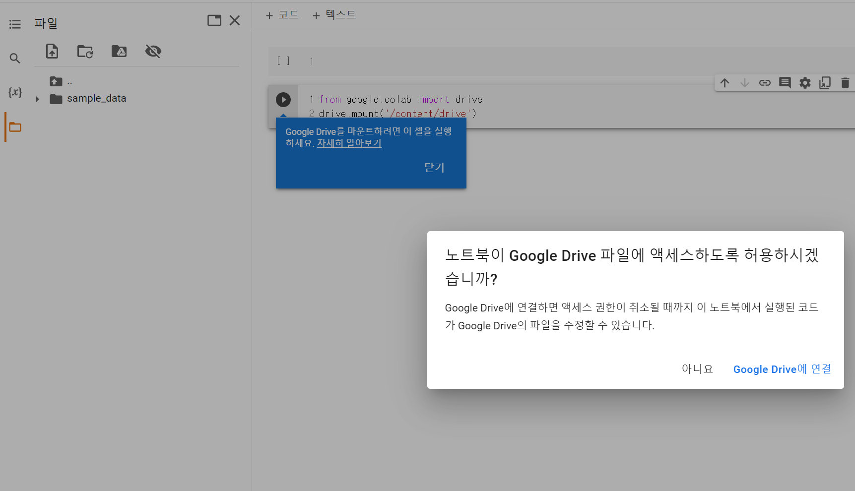Click the mount Google Drive icon

click(119, 51)
